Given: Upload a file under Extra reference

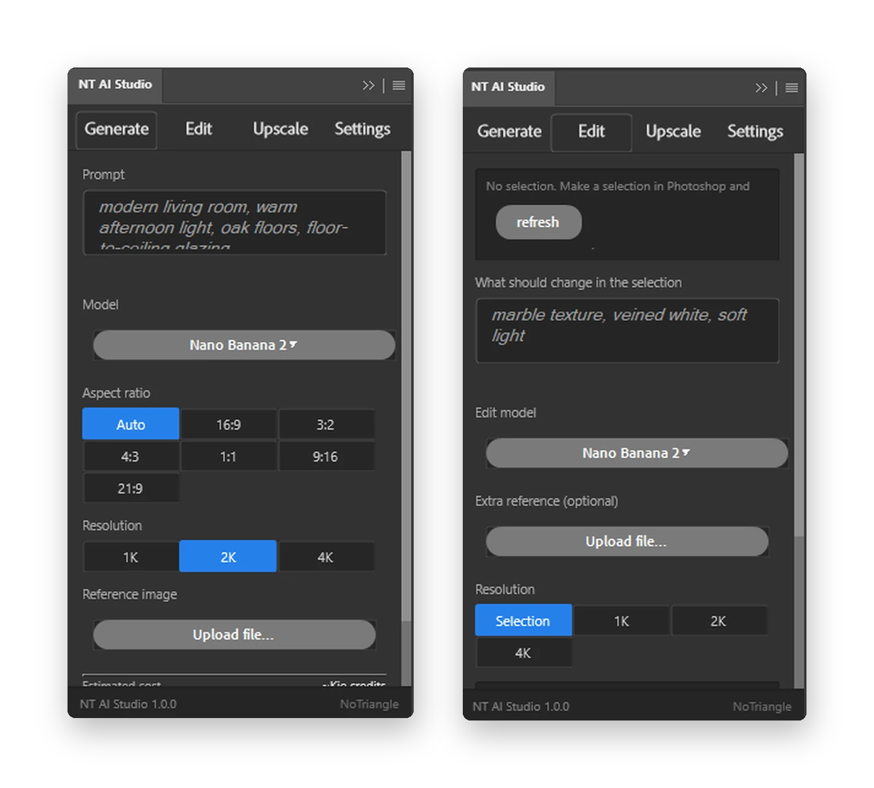Looking at the screenshot, I should pos(627,541).
